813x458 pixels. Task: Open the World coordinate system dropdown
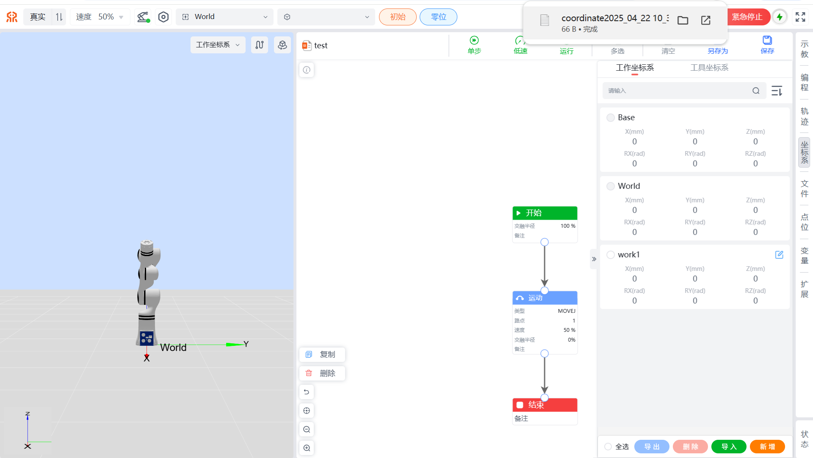coord(225,17)
